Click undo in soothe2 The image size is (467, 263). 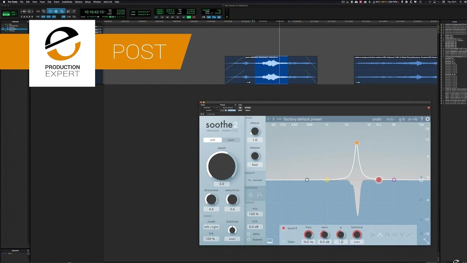[377, 119]
